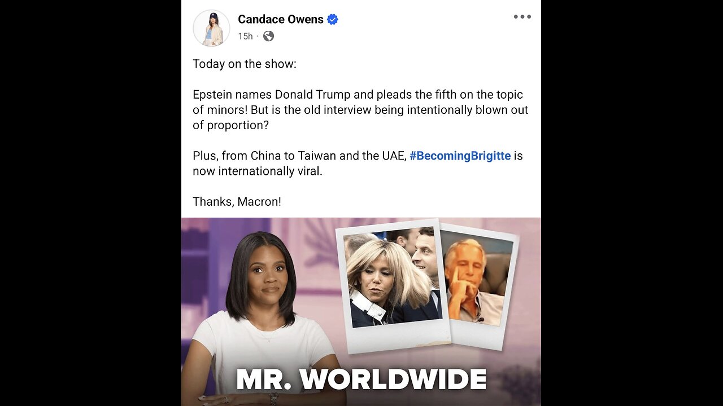Click the blue verified badge
723x406 pixels.
[333, 19]
